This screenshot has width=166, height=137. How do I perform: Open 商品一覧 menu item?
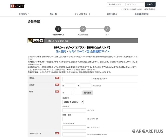(53, 14)
